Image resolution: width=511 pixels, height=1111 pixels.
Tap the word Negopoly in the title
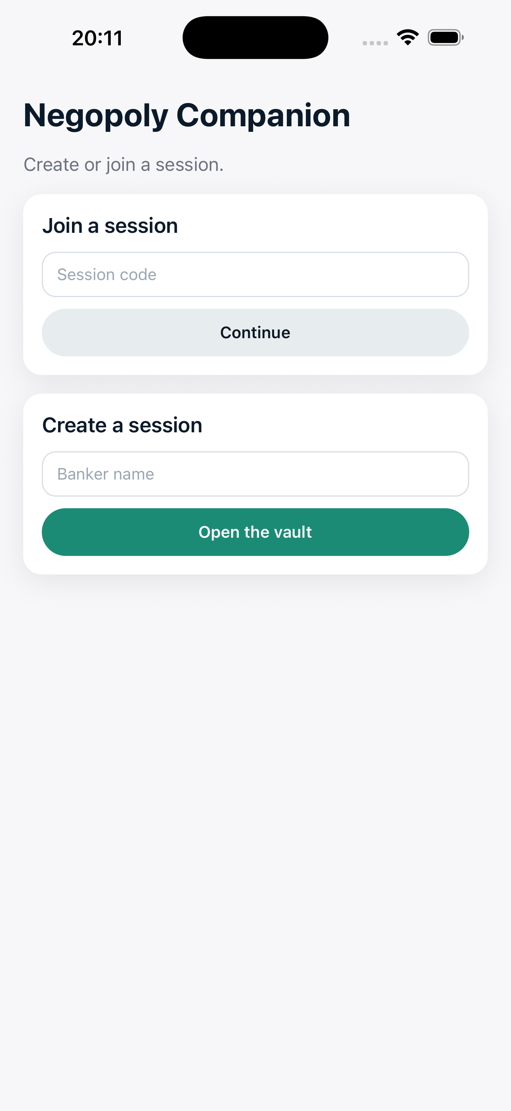point(96,115)
